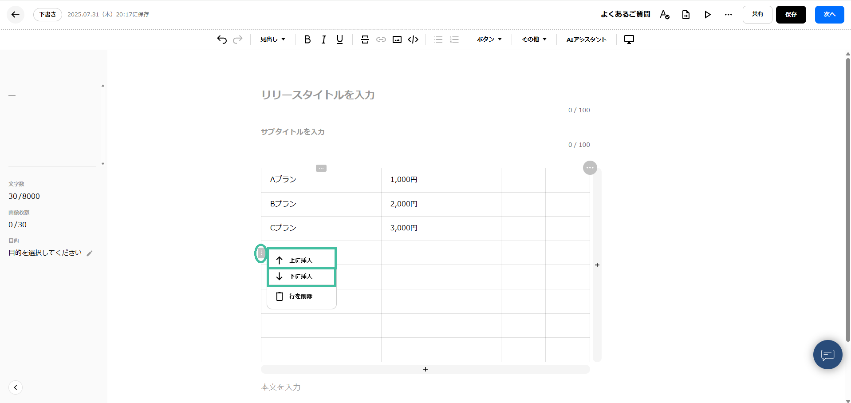This screenshot has height=403, width=851.
Task: Expand the その他 dropdown
Action: pyautogui.click(x=533, y=40)
